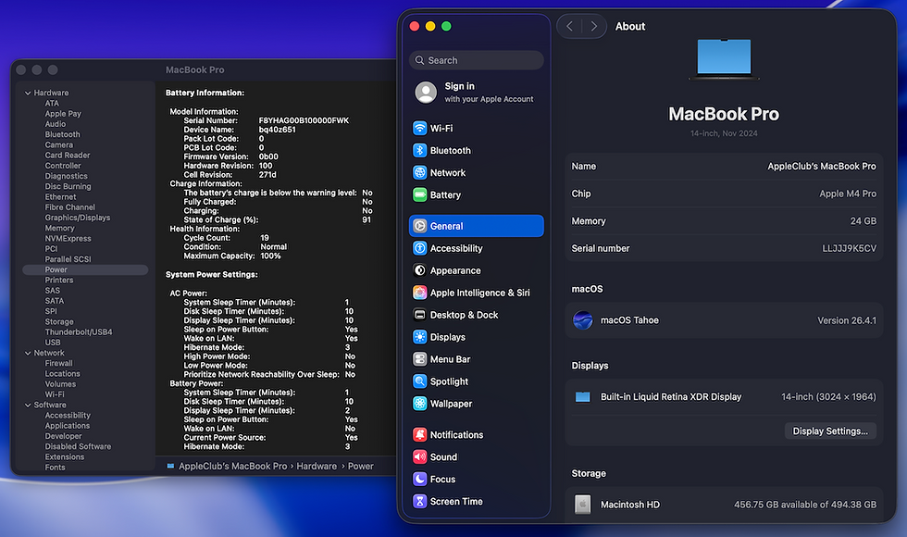Click the Cycle Count value 19
Image resolution: width=907 pixels, height=537 pixels.
click(265, 238)
